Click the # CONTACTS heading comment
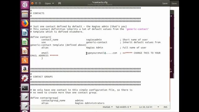The image size is (199, 112). point(37,13)
